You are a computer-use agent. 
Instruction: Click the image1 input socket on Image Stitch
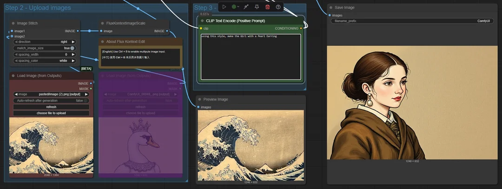click(x=12, y=31)
